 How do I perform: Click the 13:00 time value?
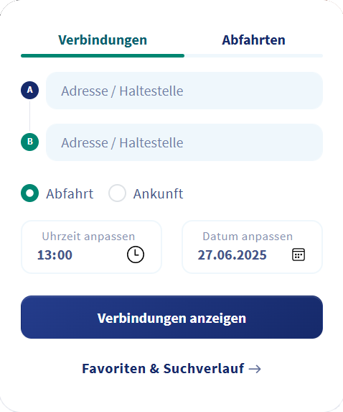(x=55, y=255)
